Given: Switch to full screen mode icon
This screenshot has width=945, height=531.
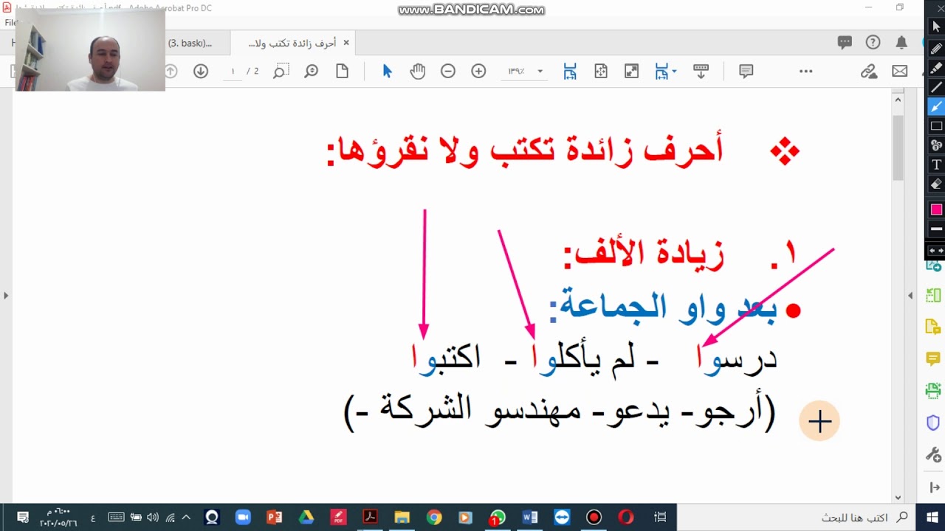Looking at the screenshot, I should coord(631,72).
